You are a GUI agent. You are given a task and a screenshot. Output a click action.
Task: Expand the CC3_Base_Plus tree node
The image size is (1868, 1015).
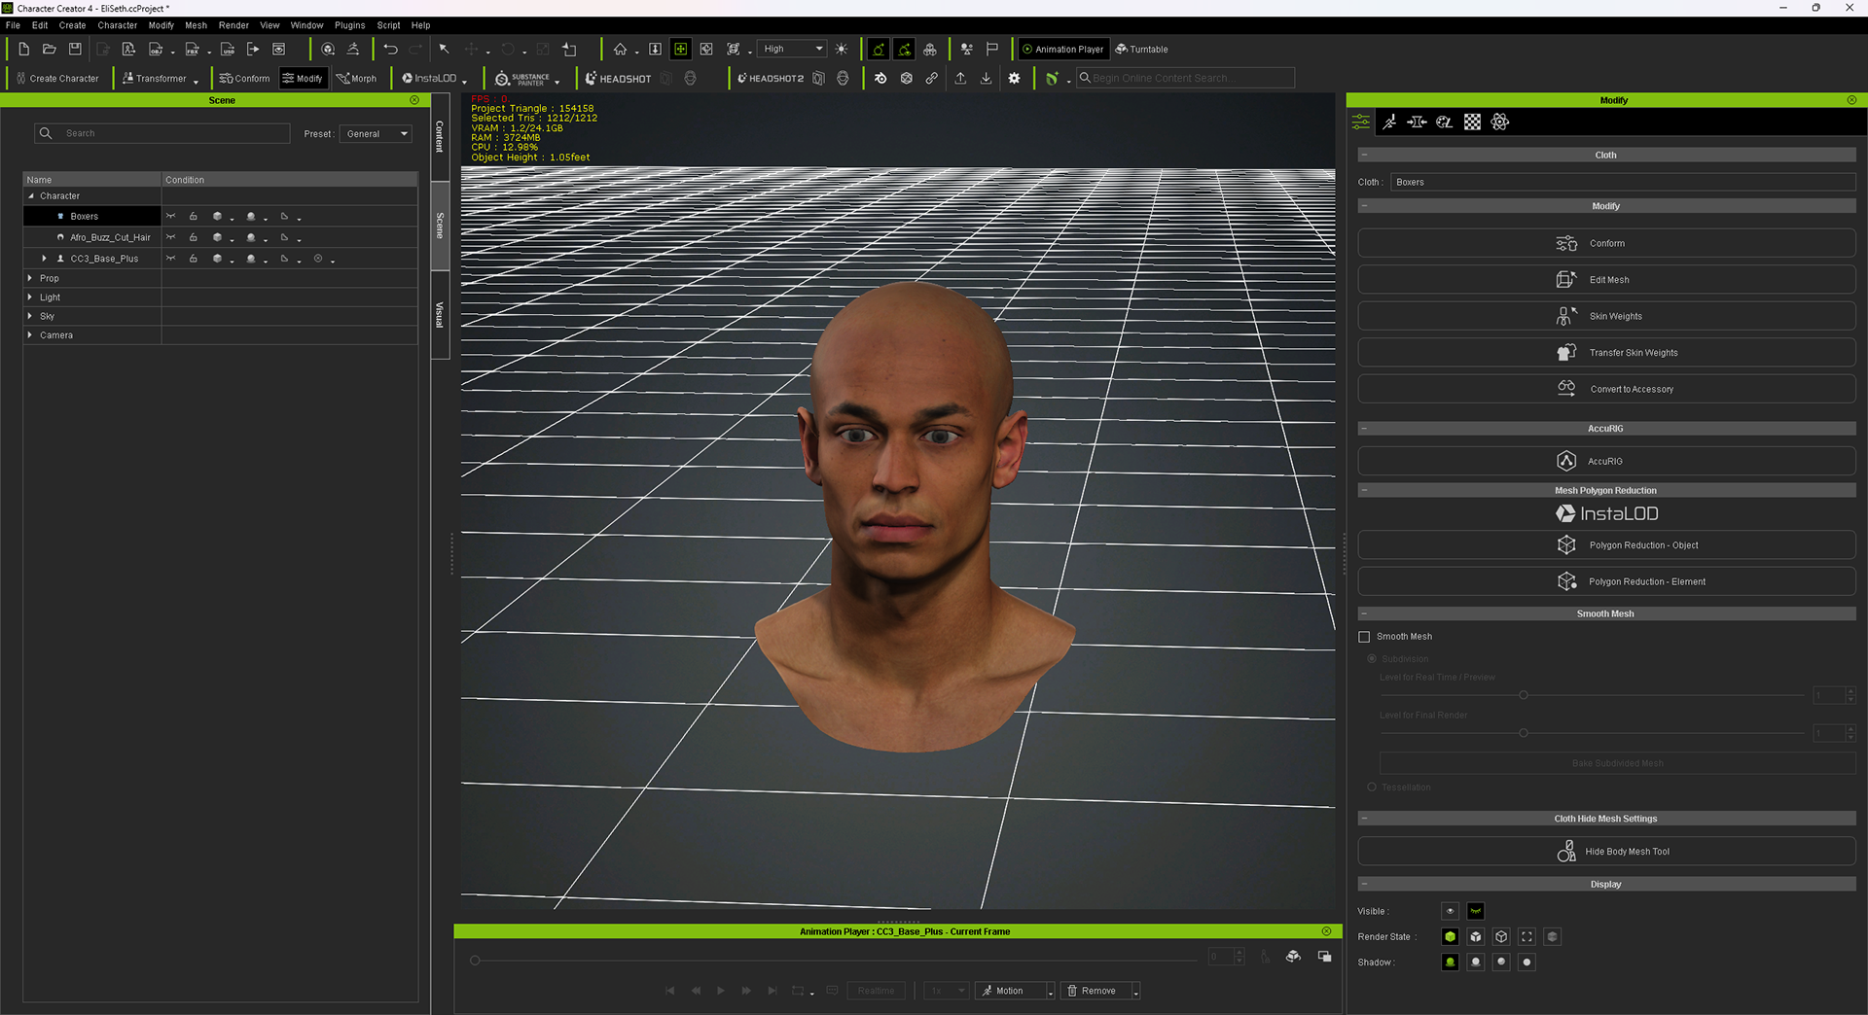coord(44,259)
